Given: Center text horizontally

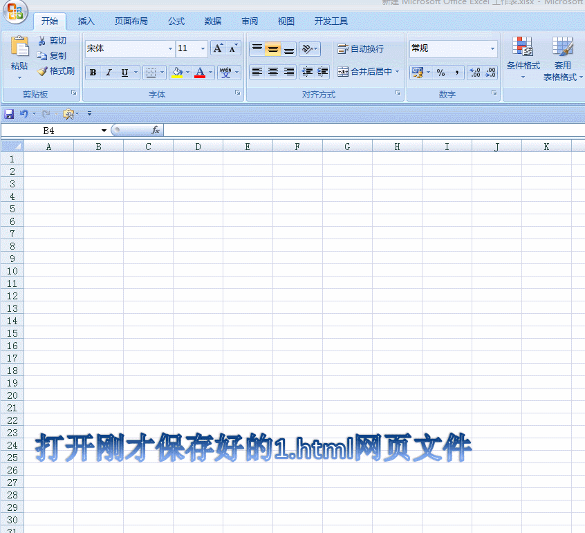Looking at the screenshot, I should tap(272, 72).
